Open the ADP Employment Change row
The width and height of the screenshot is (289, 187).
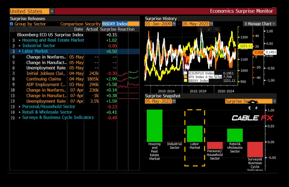pos(75,84)
